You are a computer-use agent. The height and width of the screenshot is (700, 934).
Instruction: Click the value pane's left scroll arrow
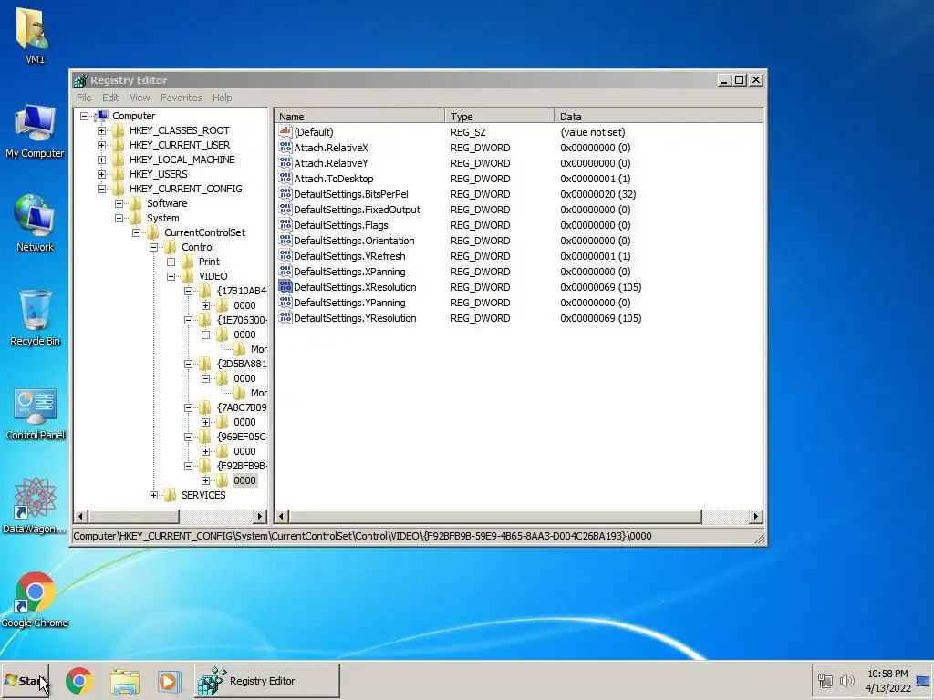283,516
